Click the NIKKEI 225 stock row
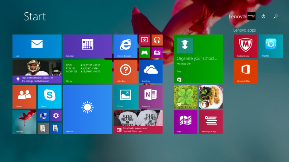Image resolution: width=289 pixels, height=162 pixels. click(83, 72)
